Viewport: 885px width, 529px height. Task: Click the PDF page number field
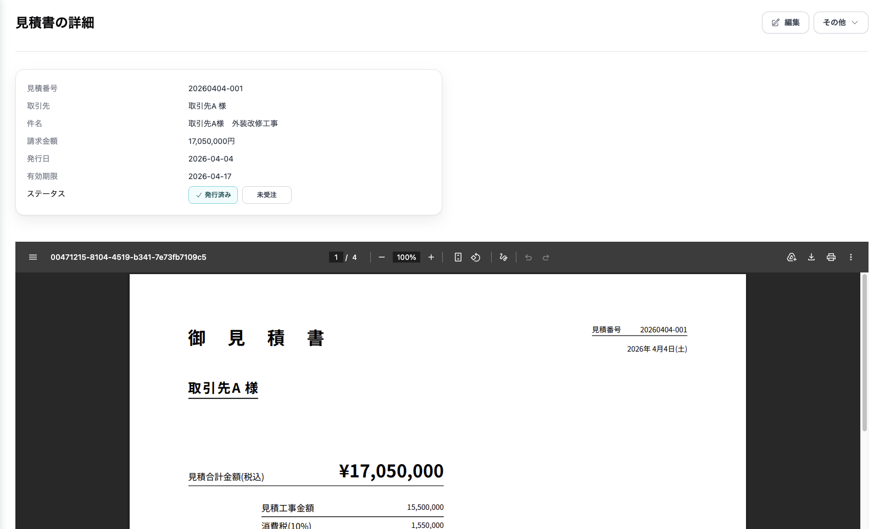336,257
